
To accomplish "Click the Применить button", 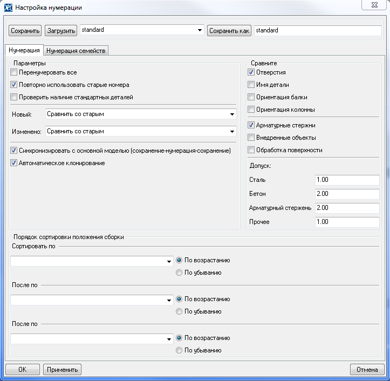I will (62, 370).
